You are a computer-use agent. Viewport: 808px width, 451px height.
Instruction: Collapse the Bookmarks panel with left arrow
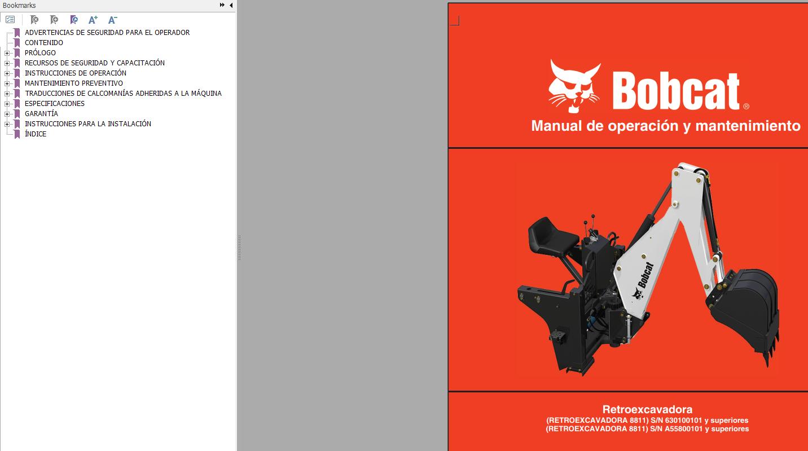pos(231,5)
